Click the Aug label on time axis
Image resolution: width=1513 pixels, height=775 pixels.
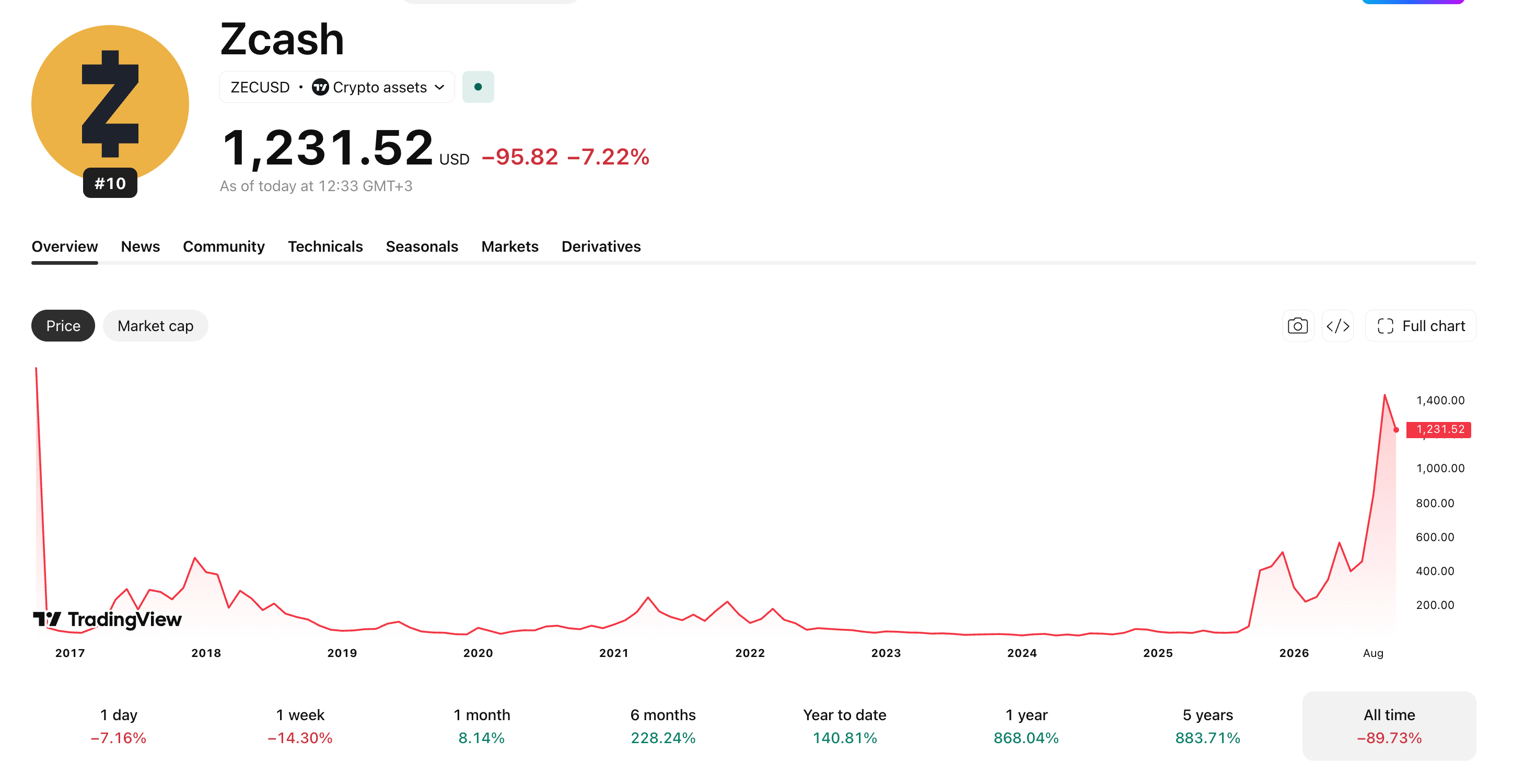1373,653
